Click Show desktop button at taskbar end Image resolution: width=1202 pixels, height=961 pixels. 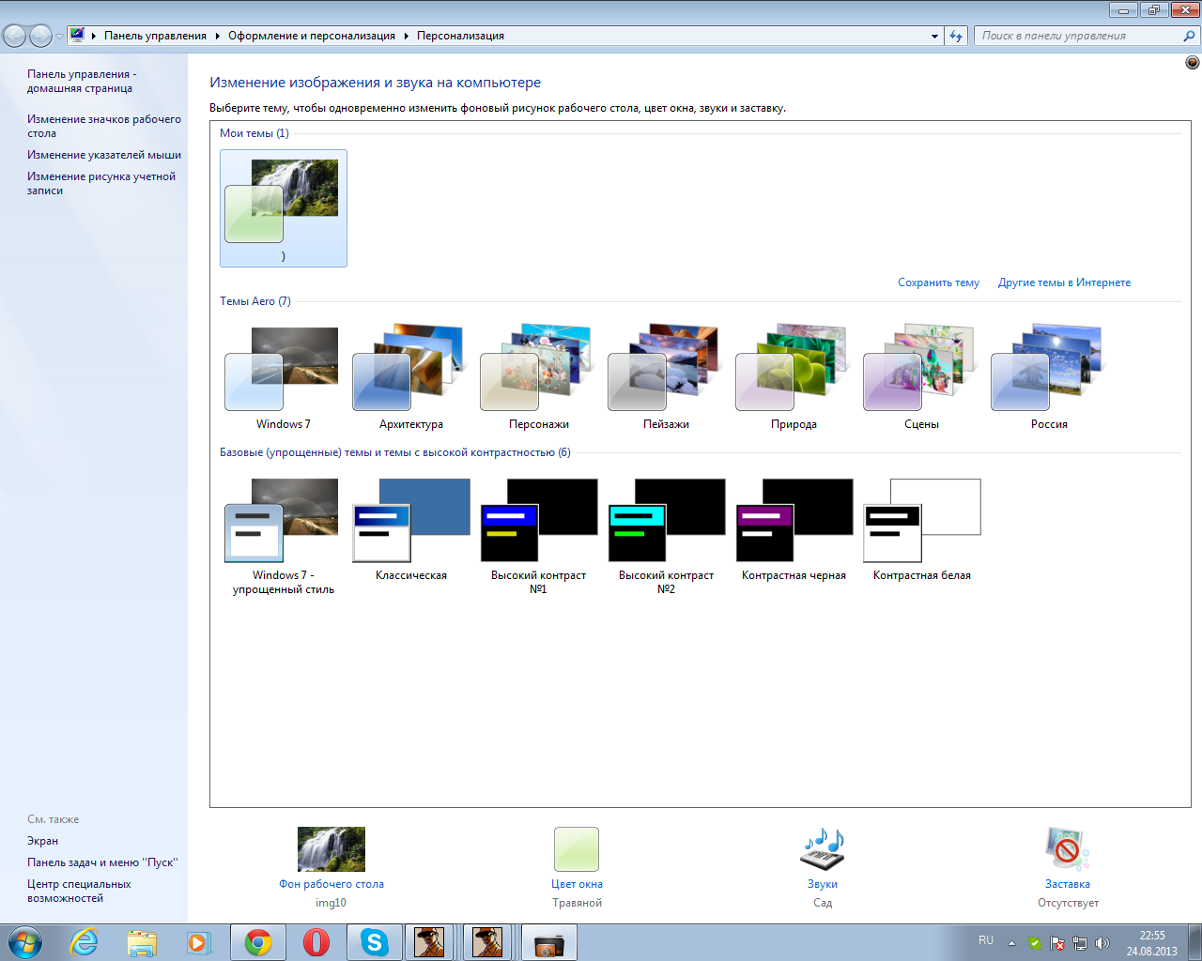pyautogui.click(x=1194, y=942)
